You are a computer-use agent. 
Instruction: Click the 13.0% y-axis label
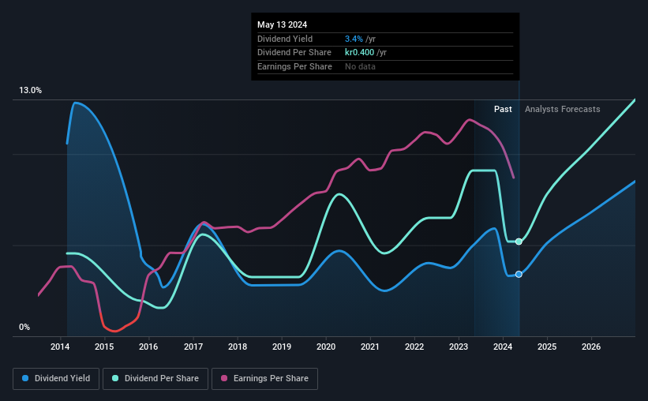(31, 91)
